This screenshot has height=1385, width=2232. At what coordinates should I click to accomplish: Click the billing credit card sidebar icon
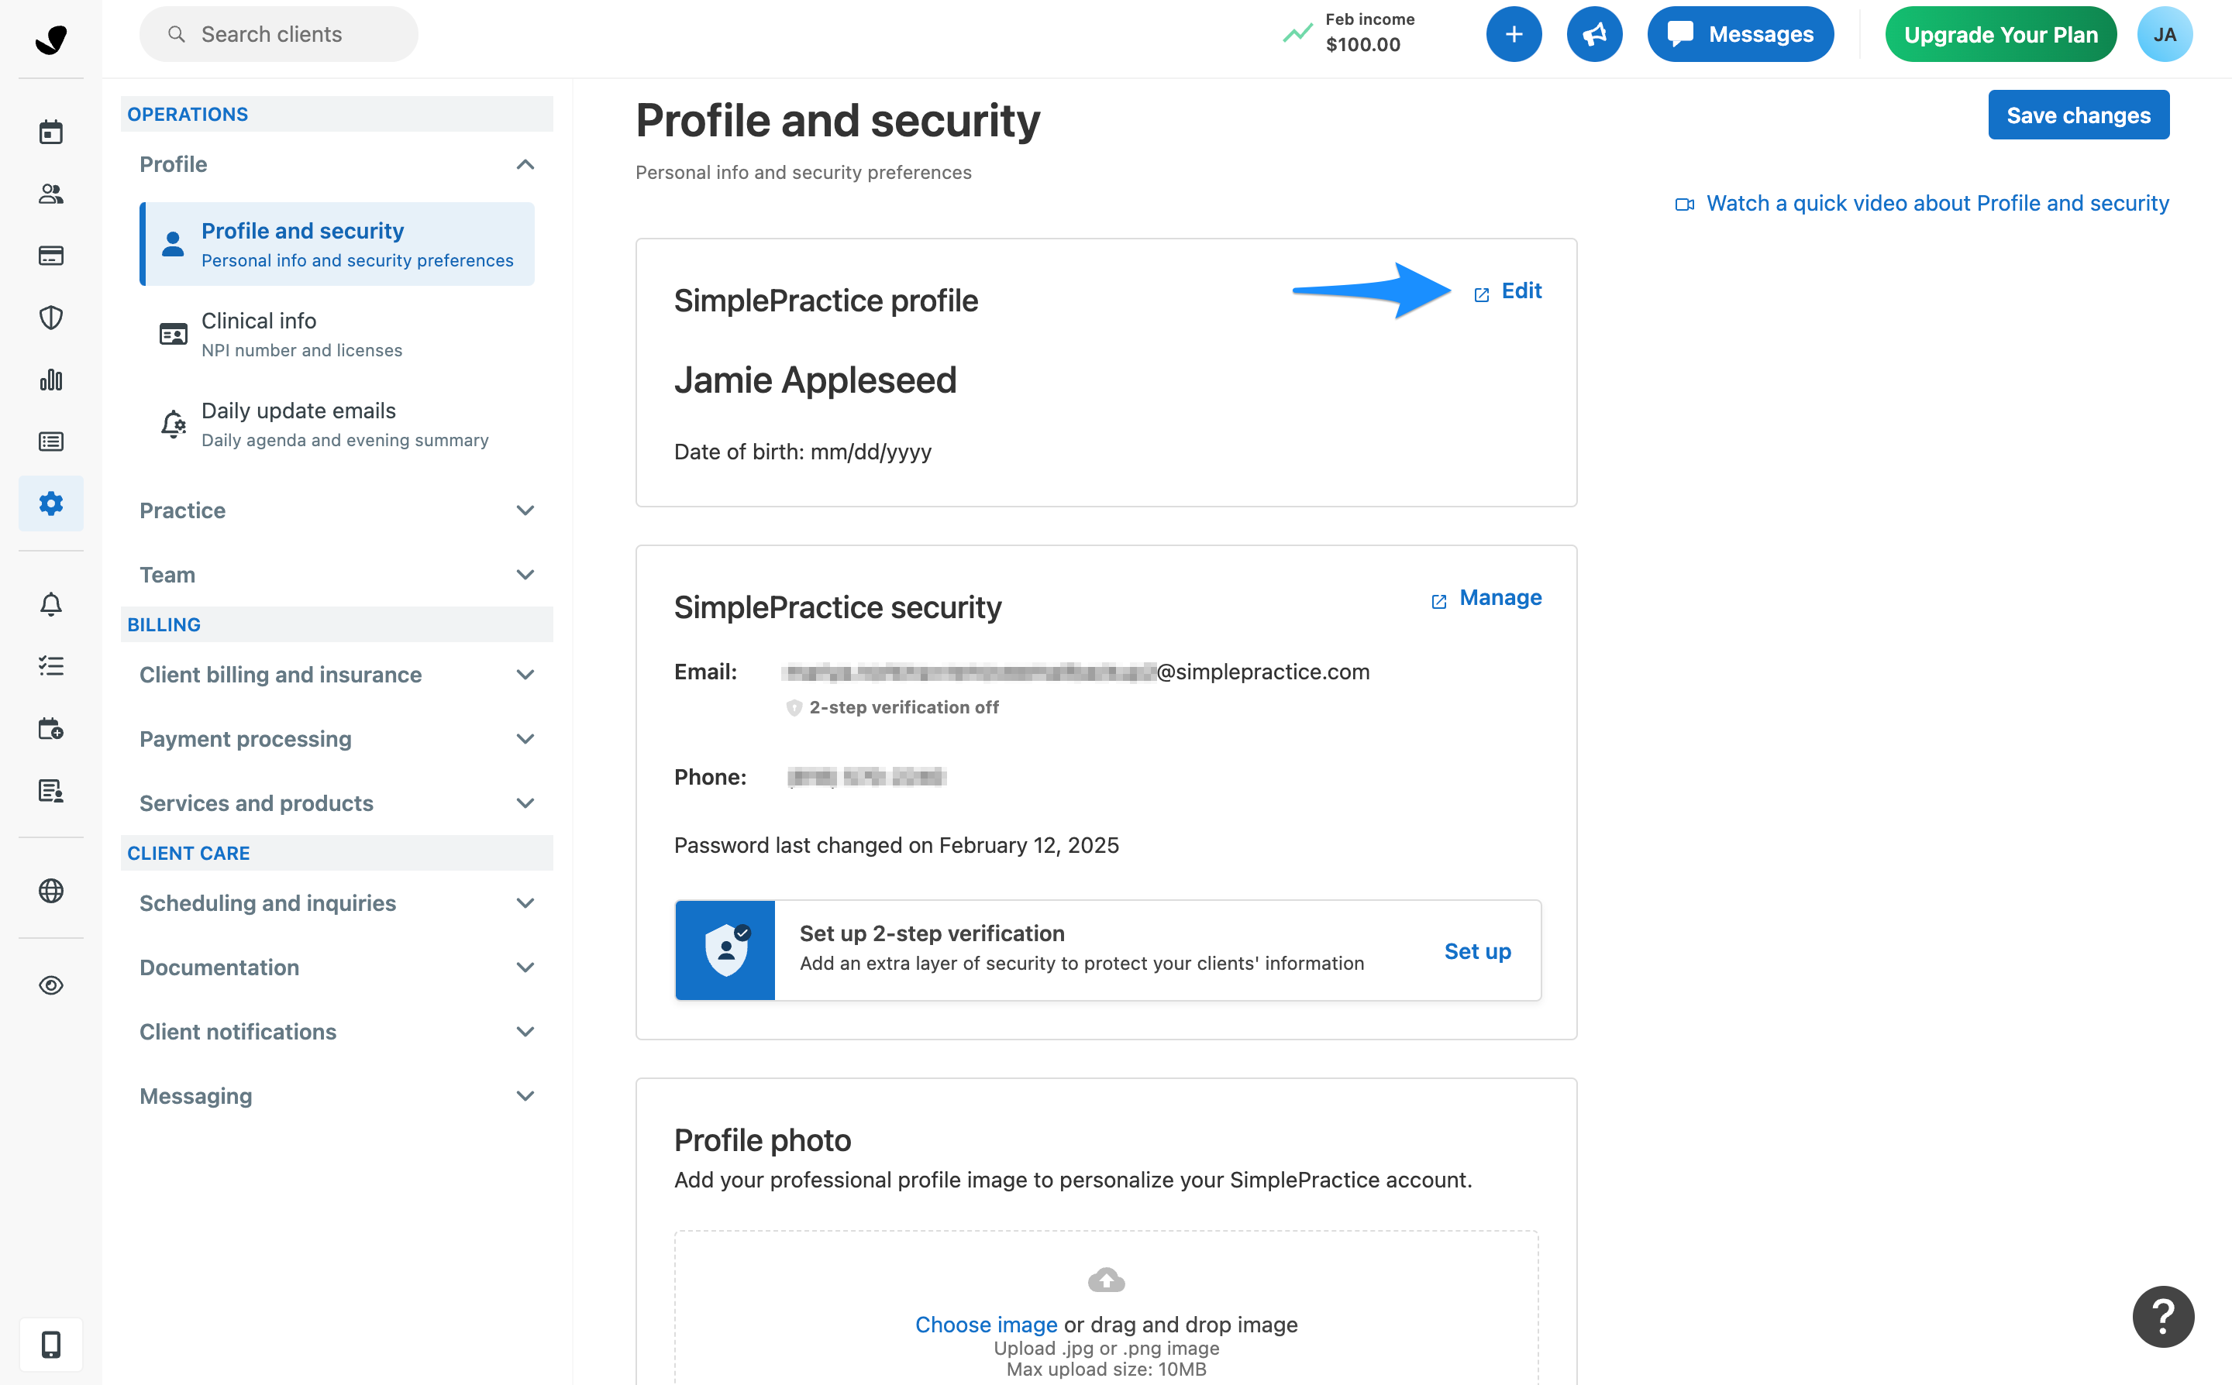(x=50, y=256)
